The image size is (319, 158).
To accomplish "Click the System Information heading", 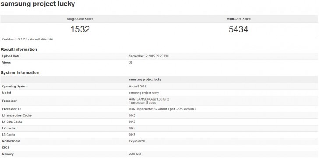I will [20, 73].
